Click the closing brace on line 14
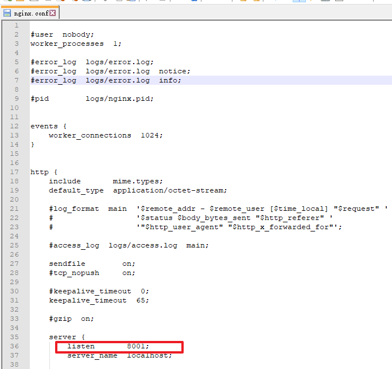Screen dimensions: 392x369 click(33, 144)
